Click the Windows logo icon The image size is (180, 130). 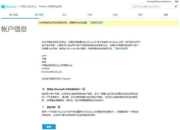[3, 7]
